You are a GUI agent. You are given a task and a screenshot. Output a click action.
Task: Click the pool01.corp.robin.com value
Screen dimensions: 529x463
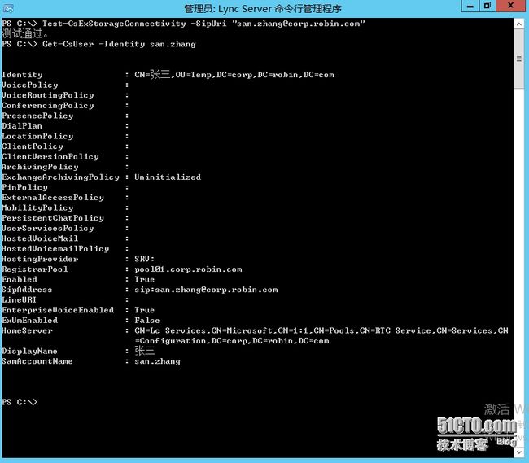click(188, 269)
